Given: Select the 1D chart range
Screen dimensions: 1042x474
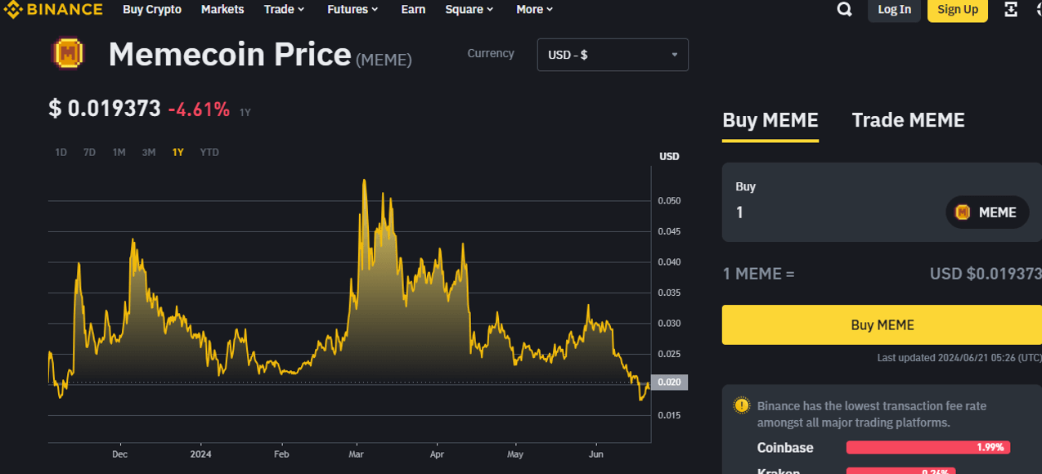Looking at the screenshot, I should (x=61, y=152).
